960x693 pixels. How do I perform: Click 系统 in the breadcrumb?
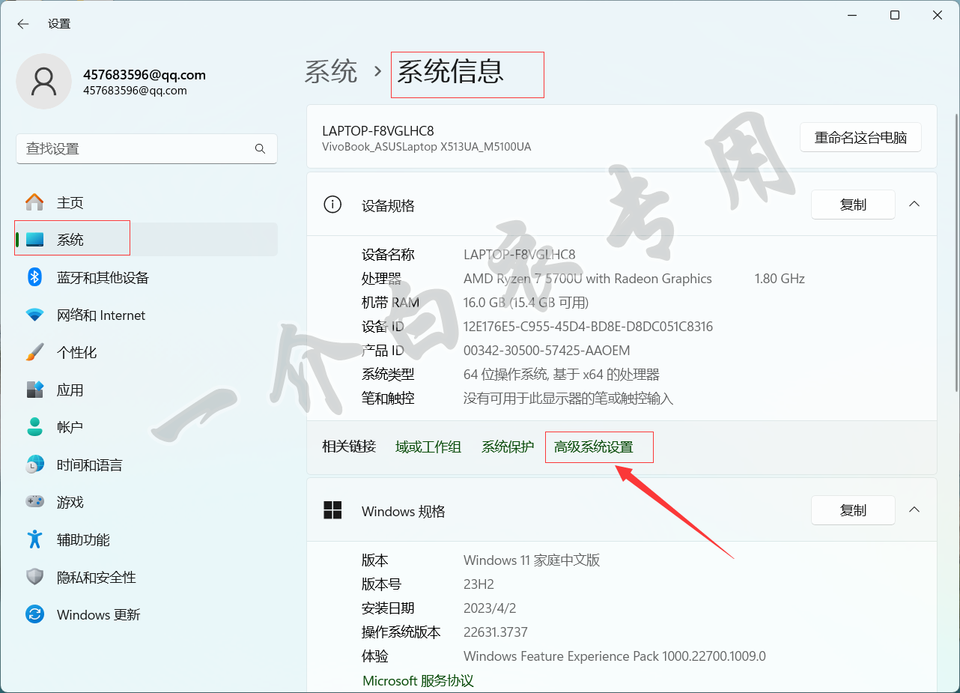click(x=331, y=72)
